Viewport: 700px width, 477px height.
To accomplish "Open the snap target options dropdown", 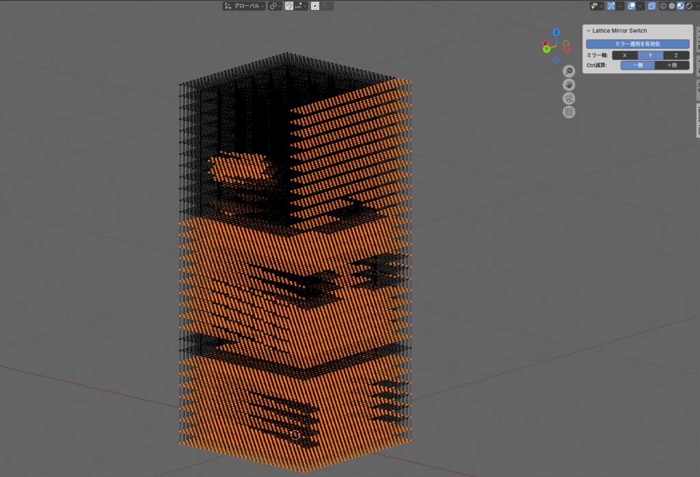I will pos(301,5).
